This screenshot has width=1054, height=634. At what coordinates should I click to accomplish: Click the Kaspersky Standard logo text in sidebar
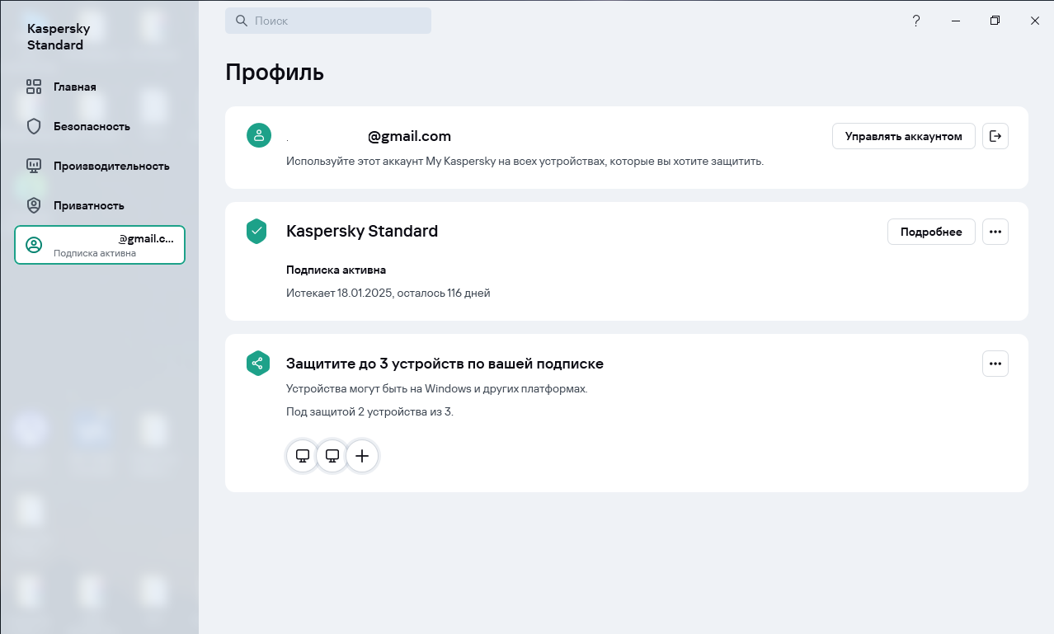pyautogui.click(x=59, y=37)
